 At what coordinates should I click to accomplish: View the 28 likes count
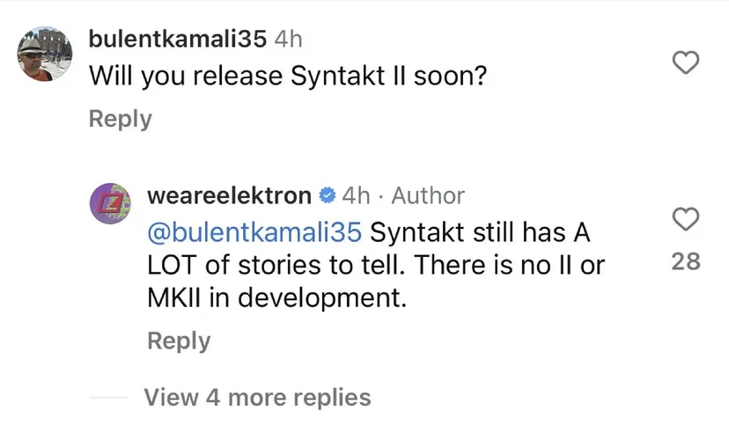tap(685, 261)
